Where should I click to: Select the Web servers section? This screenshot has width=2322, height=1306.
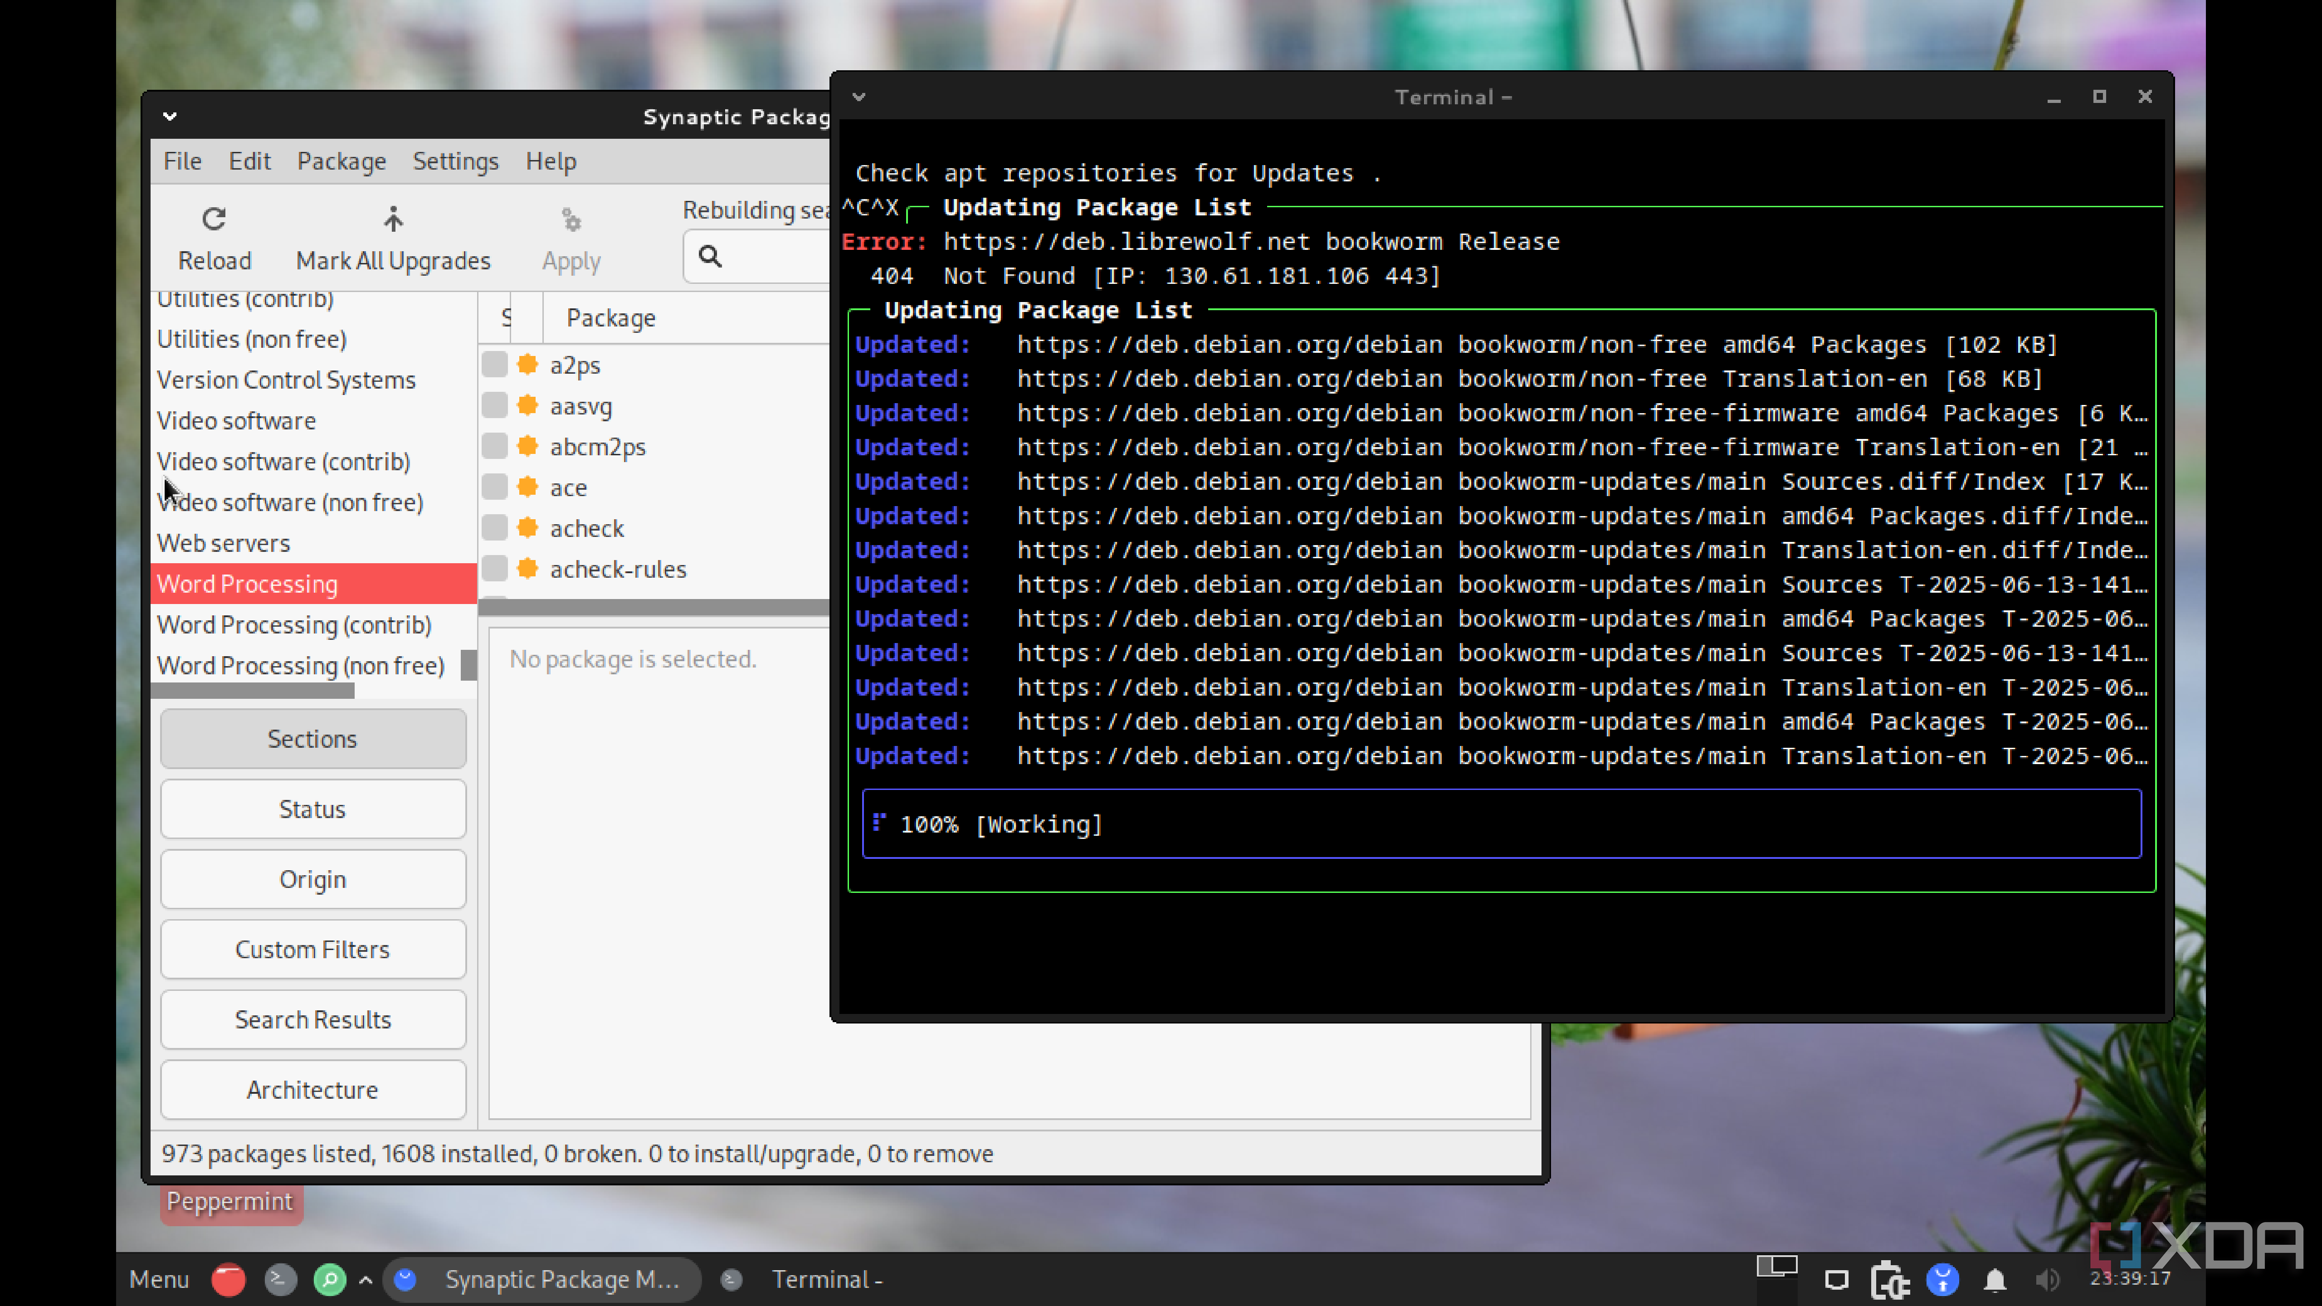314,543
